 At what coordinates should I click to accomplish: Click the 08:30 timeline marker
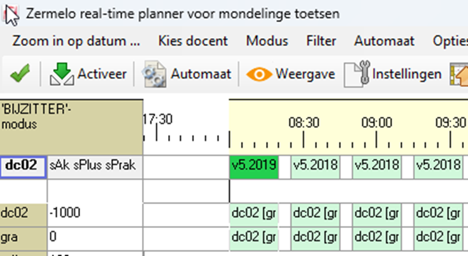(x=303, y=122)
